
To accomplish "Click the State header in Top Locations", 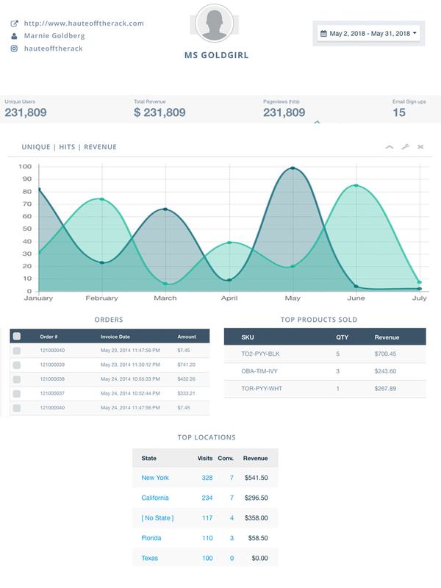I will [x=149, y=458].
